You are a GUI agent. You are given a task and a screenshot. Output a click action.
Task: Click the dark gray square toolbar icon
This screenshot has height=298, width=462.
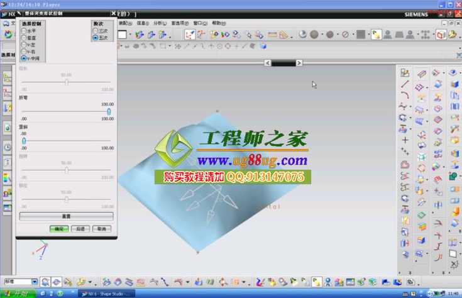[361, 35]
